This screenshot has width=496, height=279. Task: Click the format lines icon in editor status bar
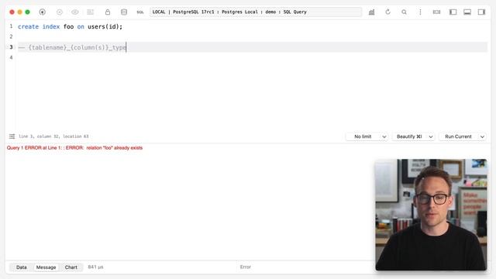click(x=12, y=136)
